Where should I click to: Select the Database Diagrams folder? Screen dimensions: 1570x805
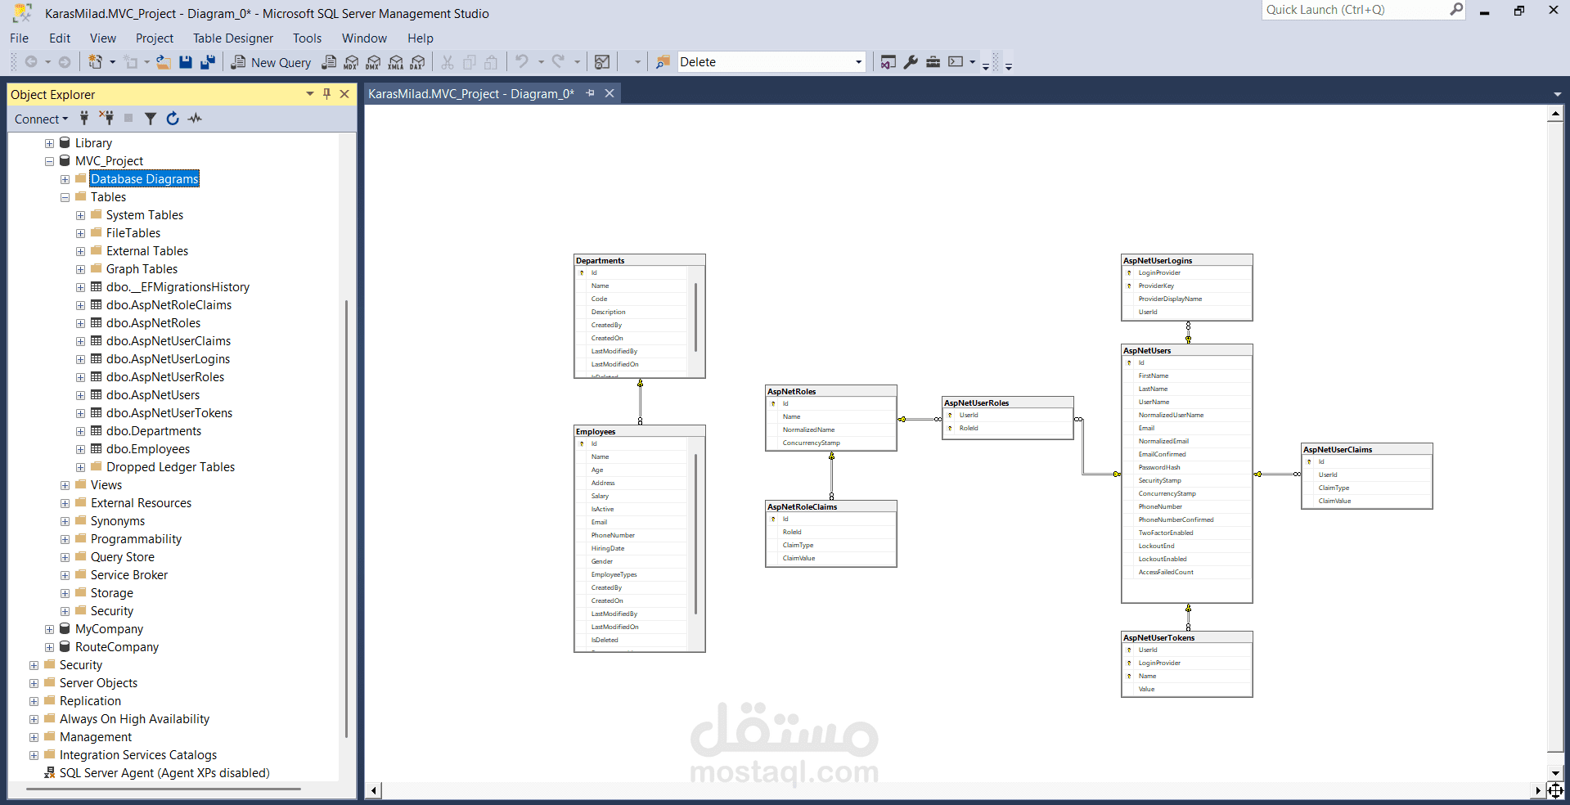[144, 179]
